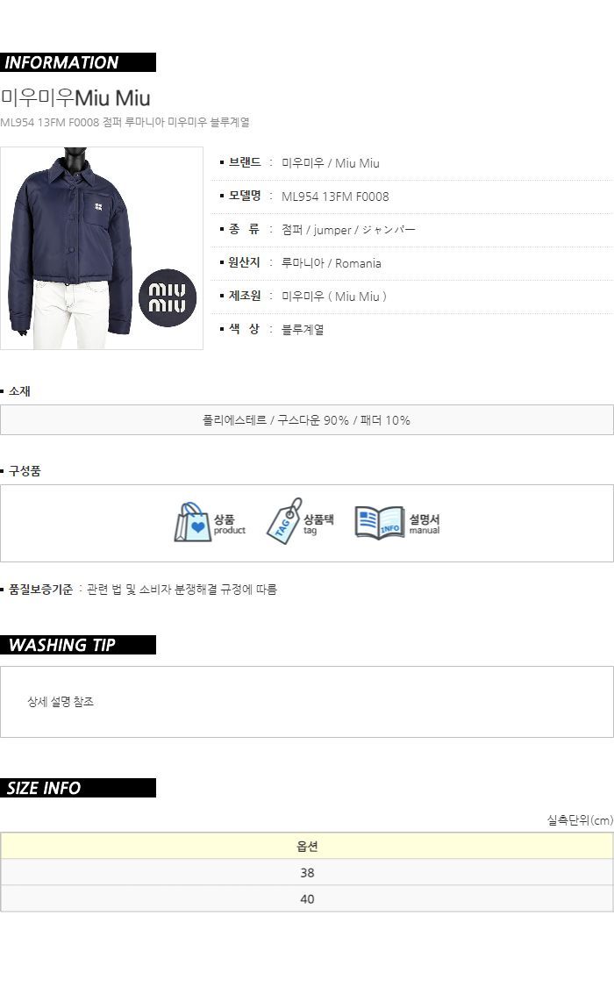The width and height of the screenshot is (614, 987).
Task: Click the product tag icon
Action: [283, 521]
